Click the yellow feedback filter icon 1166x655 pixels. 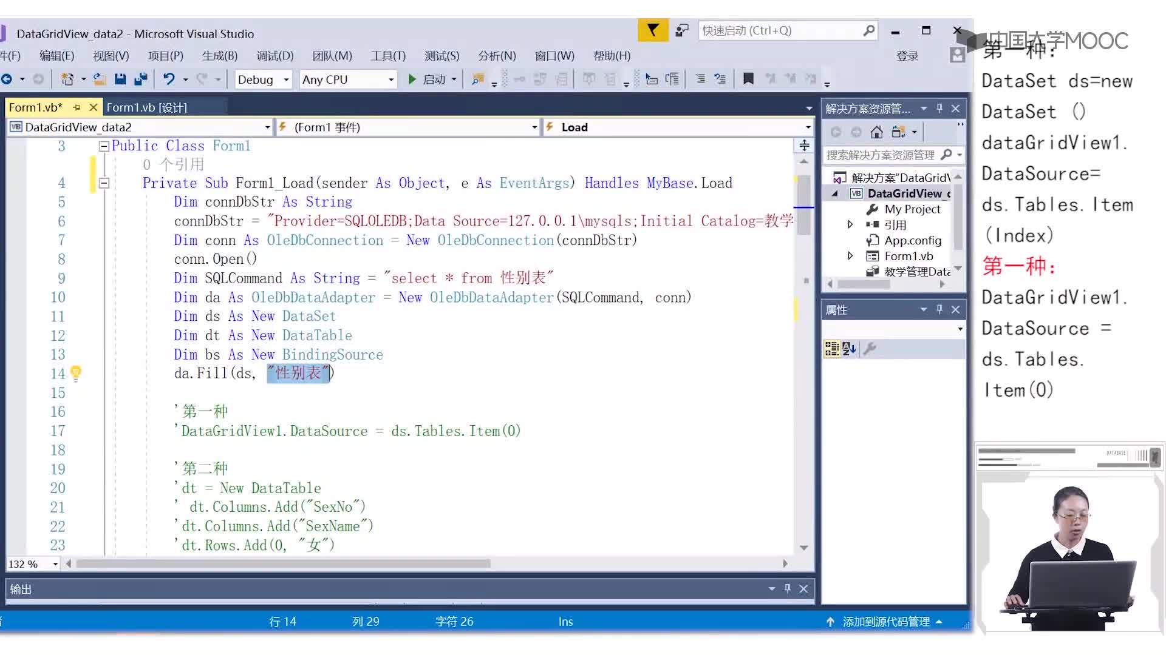[652, 30]
